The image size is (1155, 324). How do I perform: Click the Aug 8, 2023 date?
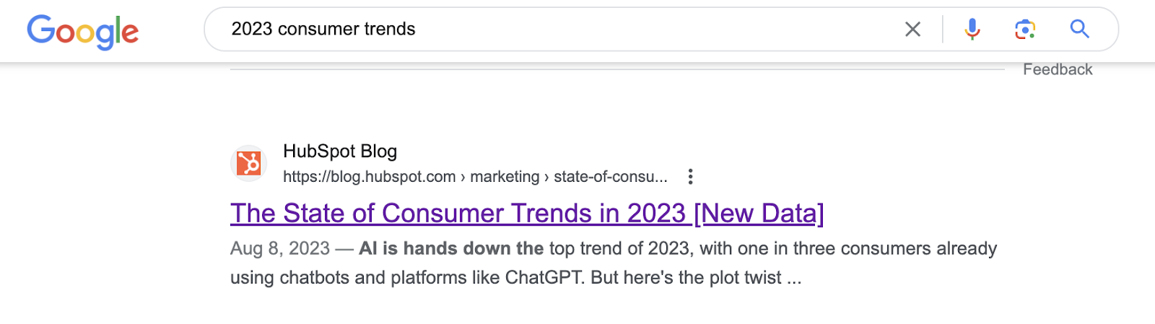click(x=280, y=249)
